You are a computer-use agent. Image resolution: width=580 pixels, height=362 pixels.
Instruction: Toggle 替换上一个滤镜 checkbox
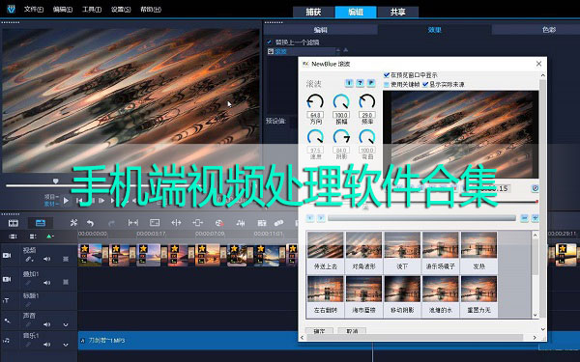pyautogui.click(x=270, y=42)
